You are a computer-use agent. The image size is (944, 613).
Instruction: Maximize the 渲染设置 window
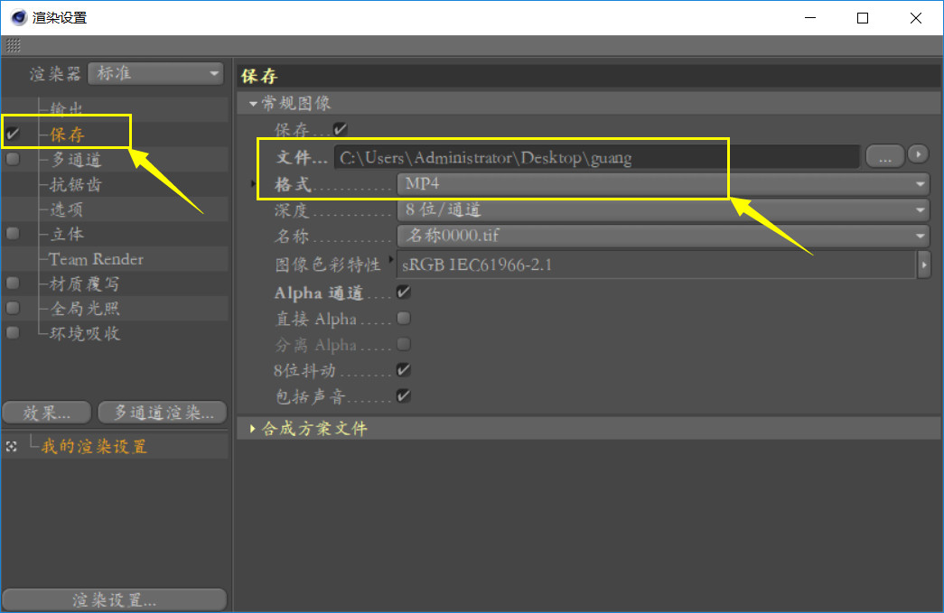(863, 18)
